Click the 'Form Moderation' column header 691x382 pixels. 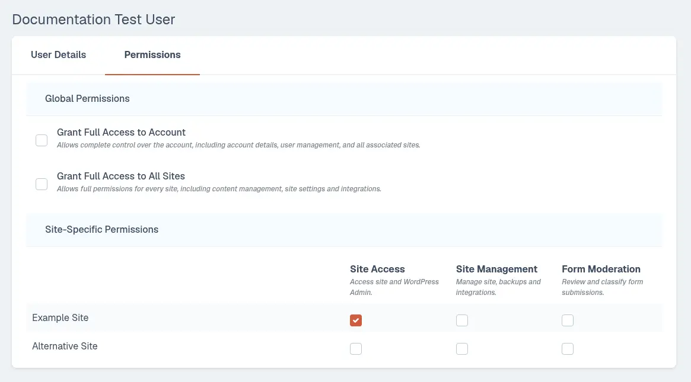pyautogui.click(x=601, y=269)
